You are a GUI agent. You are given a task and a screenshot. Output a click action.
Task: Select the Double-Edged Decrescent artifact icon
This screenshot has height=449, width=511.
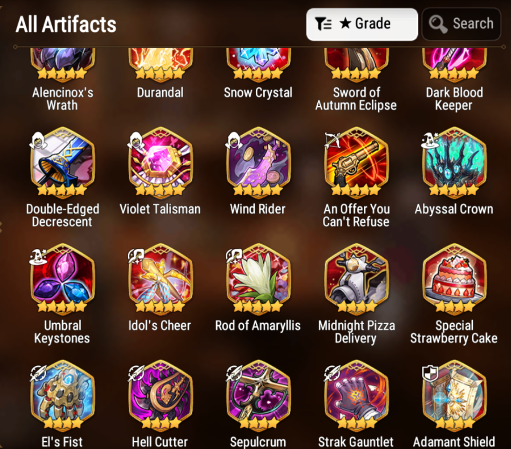coord(63,162)
